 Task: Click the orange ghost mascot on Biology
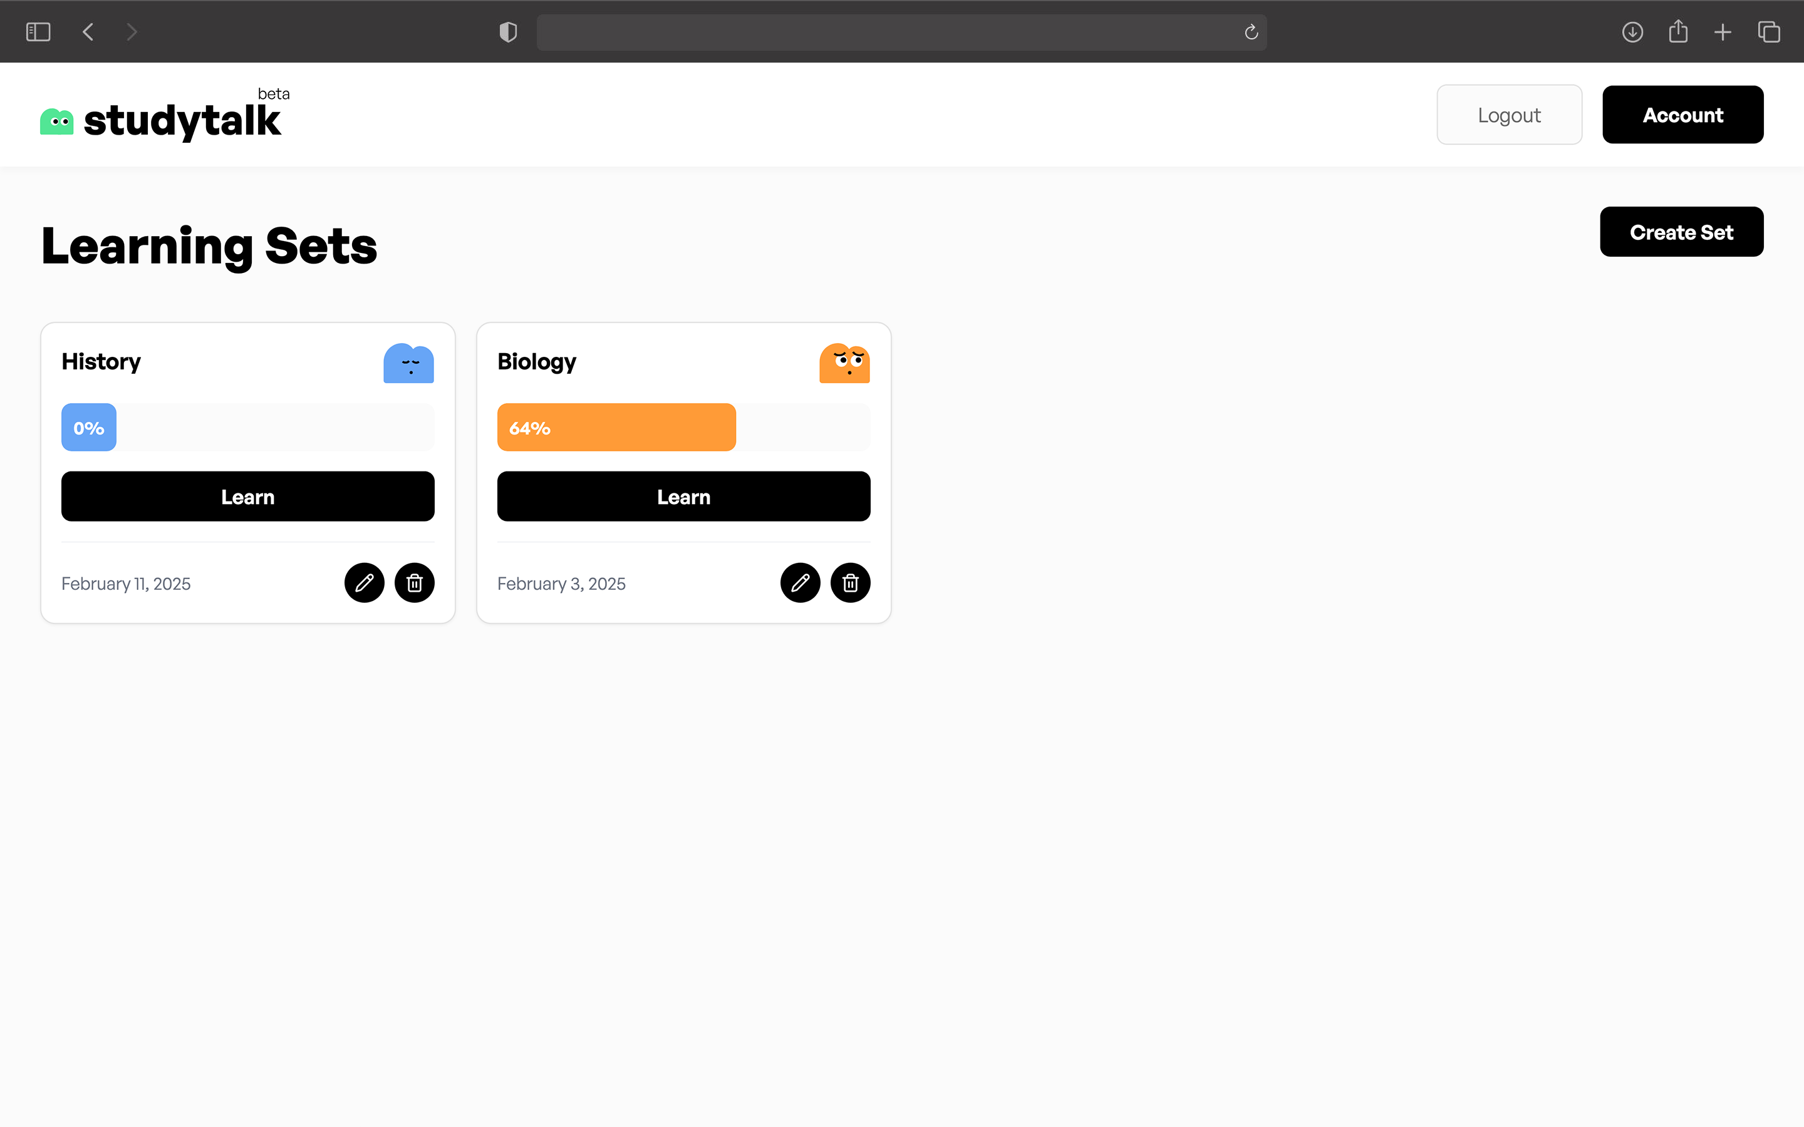[844, 364]
